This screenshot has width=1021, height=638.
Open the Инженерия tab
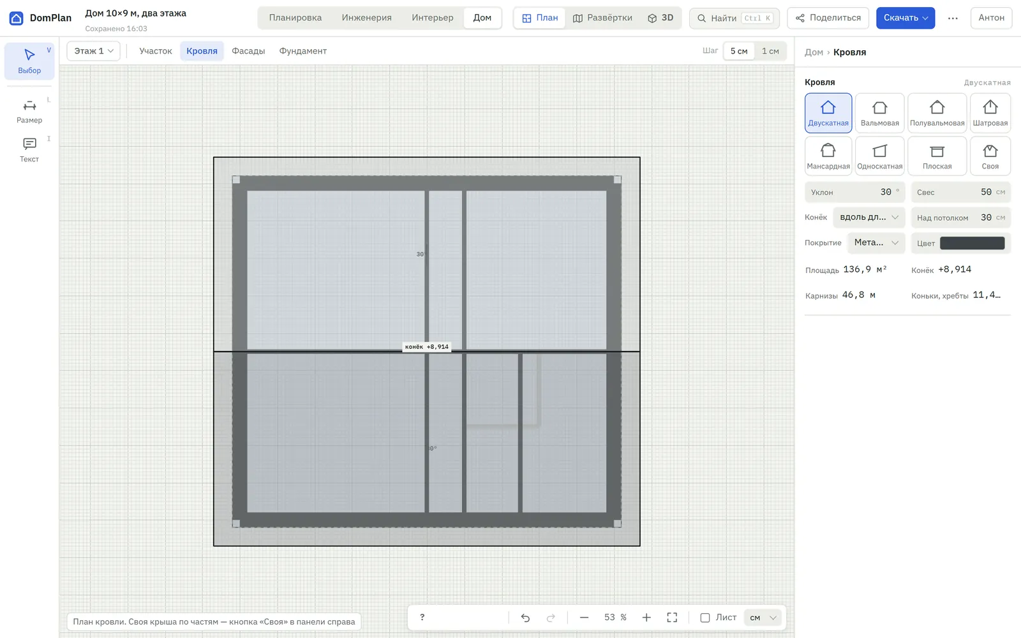pyautogui.click(x=367, y=18)
